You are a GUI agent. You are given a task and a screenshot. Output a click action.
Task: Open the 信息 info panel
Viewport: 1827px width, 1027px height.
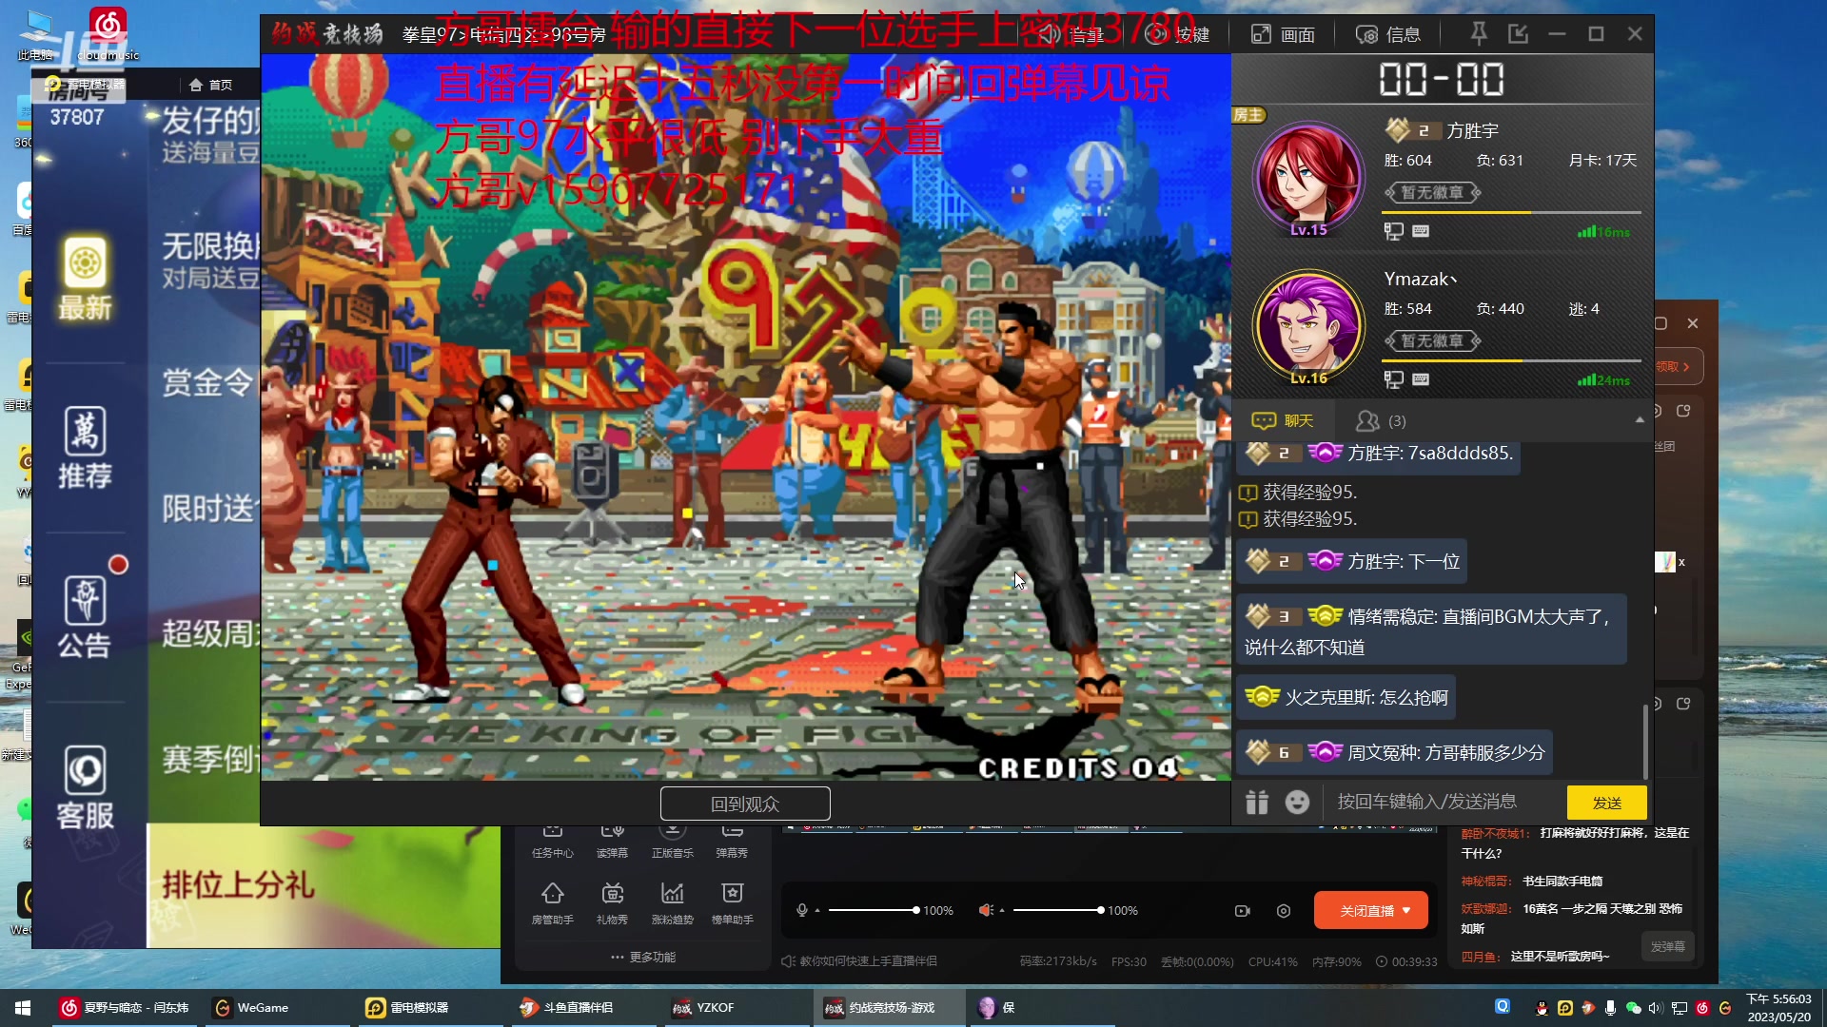pyautogui.click(x=1388, y=34)
